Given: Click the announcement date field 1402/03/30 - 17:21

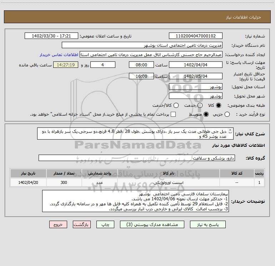Looking at the screenshot, I should click(x=51, y=36).
